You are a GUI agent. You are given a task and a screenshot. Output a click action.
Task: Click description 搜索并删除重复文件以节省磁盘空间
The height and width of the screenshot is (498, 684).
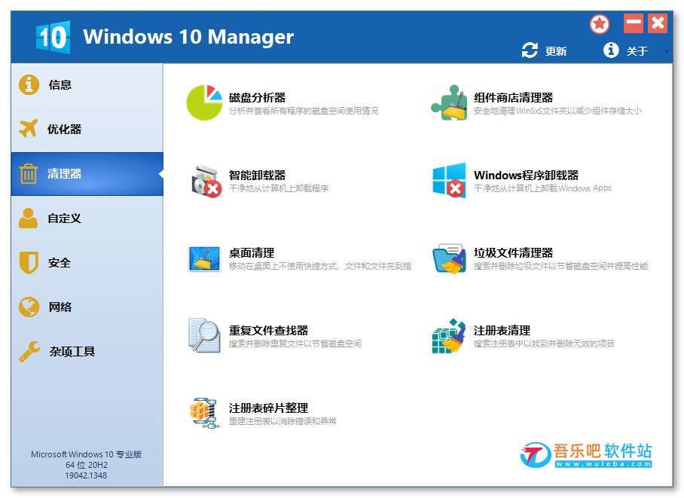click(295, 344)
